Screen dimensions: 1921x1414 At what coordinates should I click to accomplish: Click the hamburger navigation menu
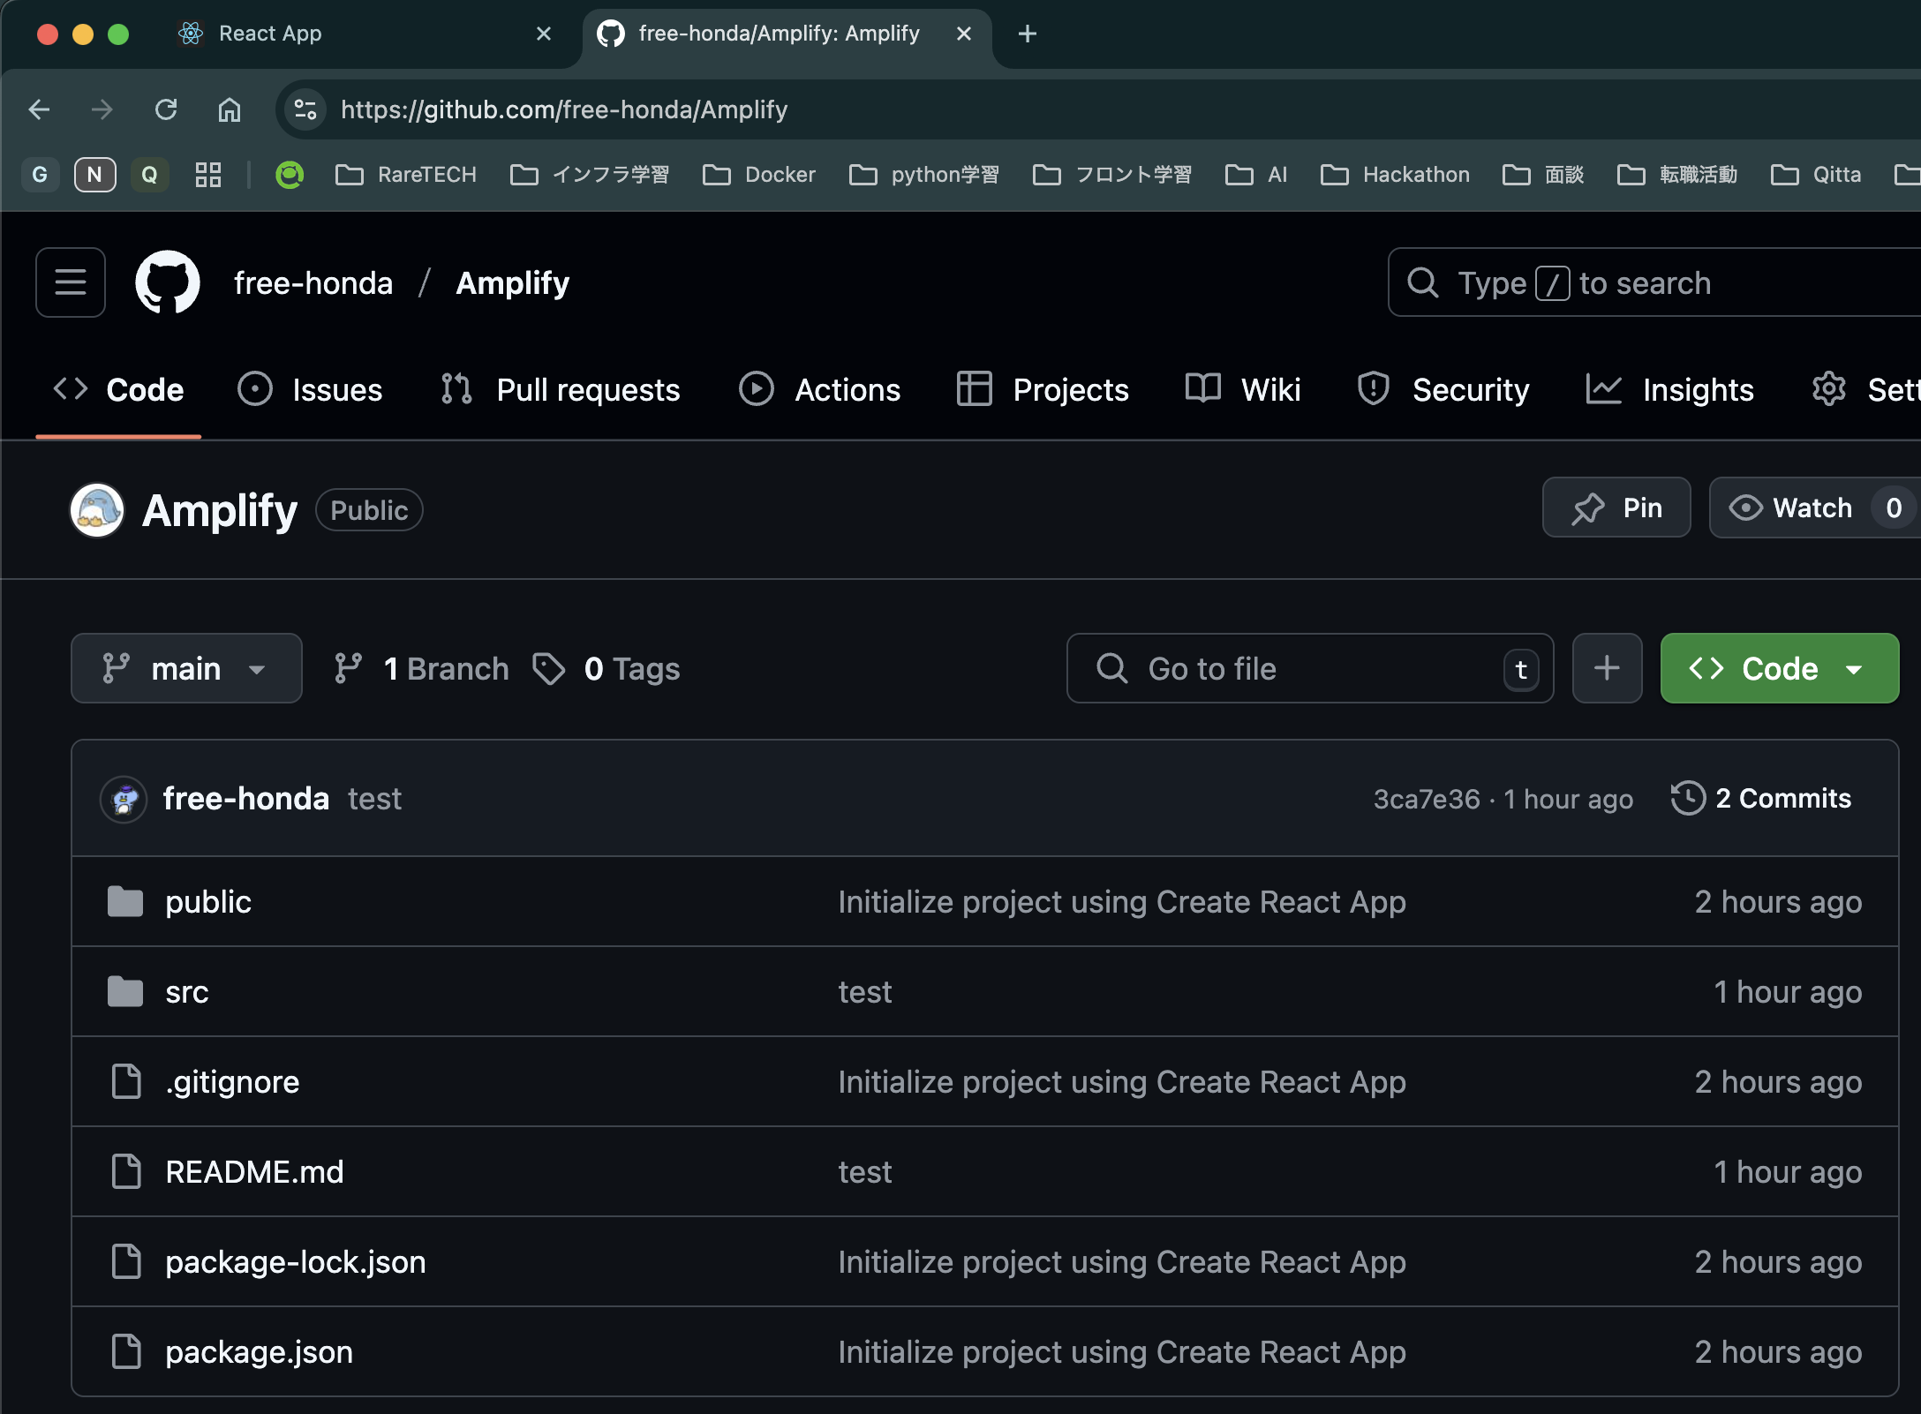70,282
